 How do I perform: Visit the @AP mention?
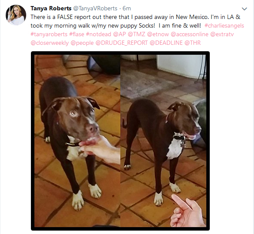[x=119, y=34]
